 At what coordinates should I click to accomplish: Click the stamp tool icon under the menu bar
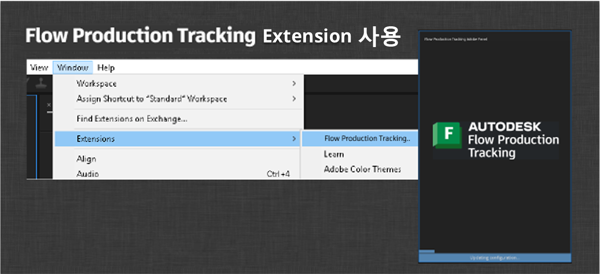click(41, 83)
